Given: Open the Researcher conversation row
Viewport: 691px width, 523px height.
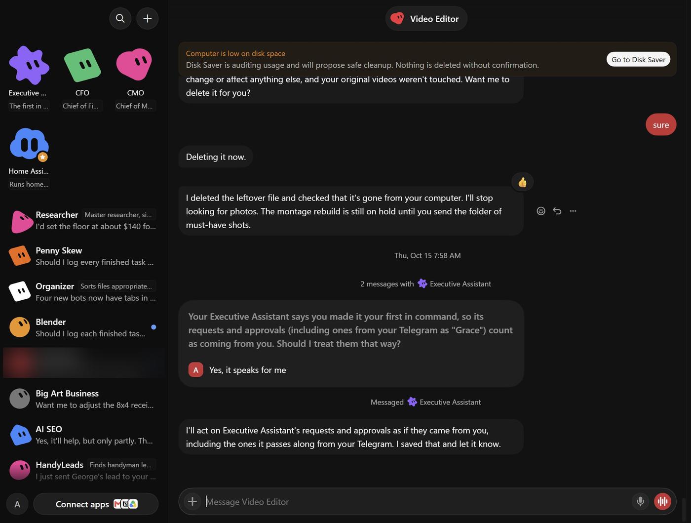Looking at the screenshot, I should [x=84, y=221].
